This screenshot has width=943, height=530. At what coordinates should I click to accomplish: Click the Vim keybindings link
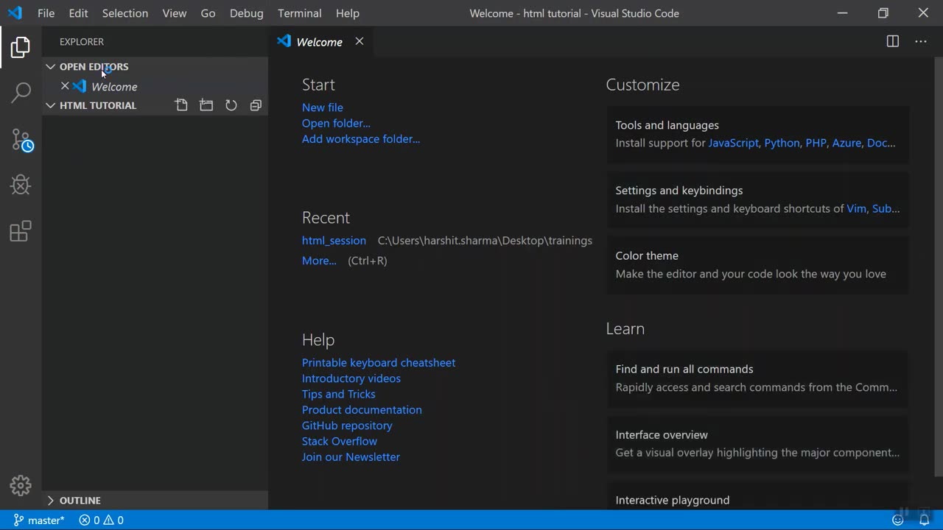tap(856, 208)
